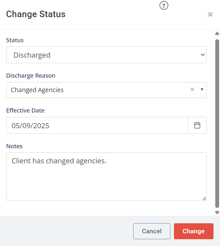220x246 pixels.
Task: Click the scrollbar down arrow
Action: (217, 213)
